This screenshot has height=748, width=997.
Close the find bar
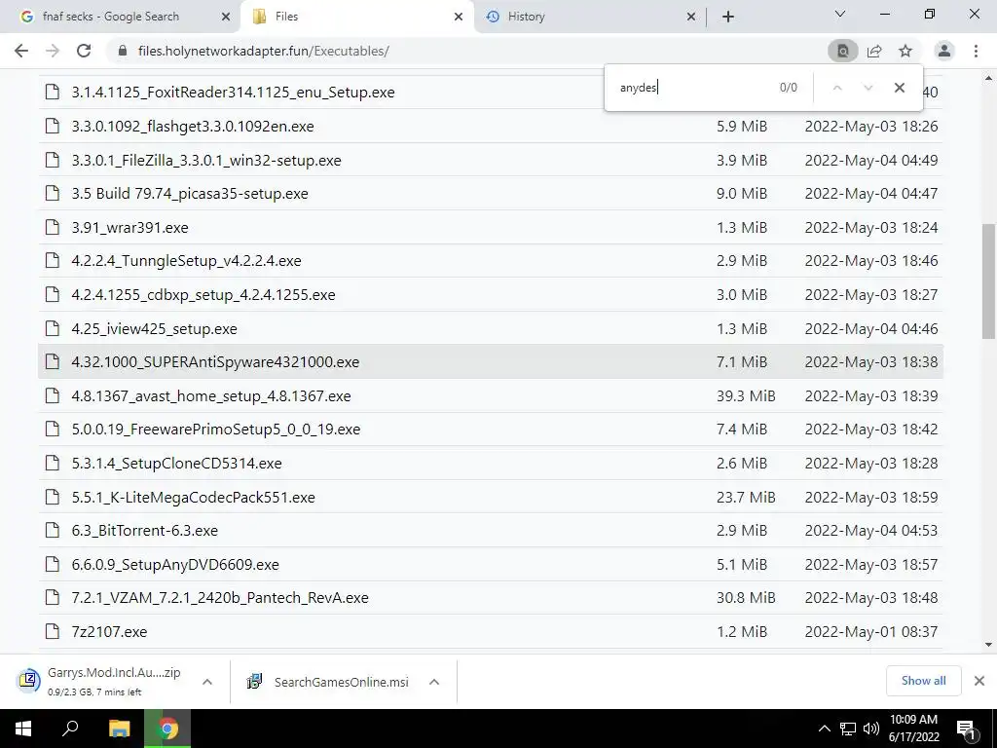[899, 88]
